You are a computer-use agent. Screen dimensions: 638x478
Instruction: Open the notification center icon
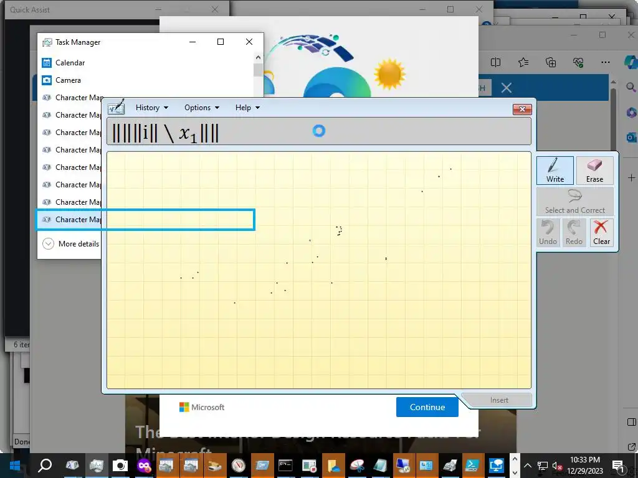(x=619, y=466)
